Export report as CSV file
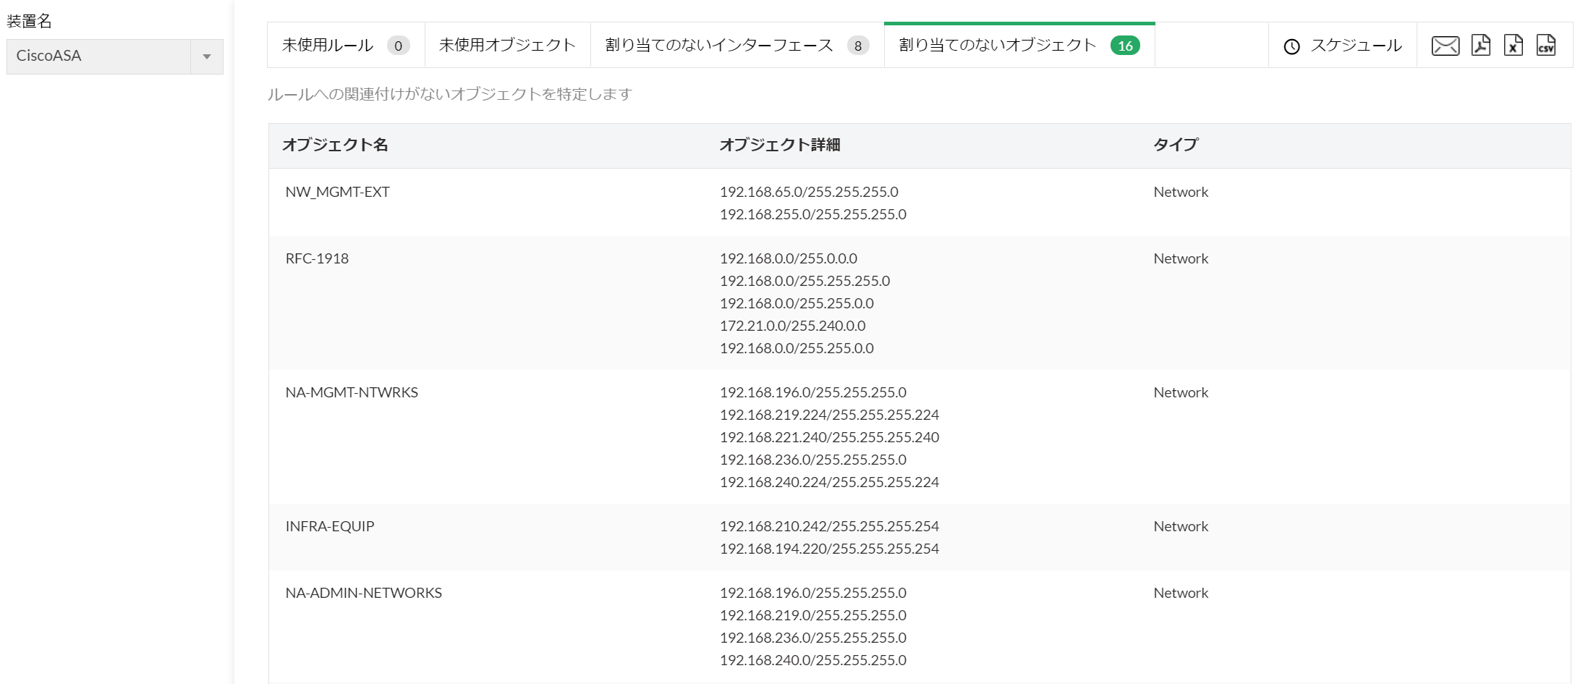Screen dimensions: 1596x684 [1545, 46]
